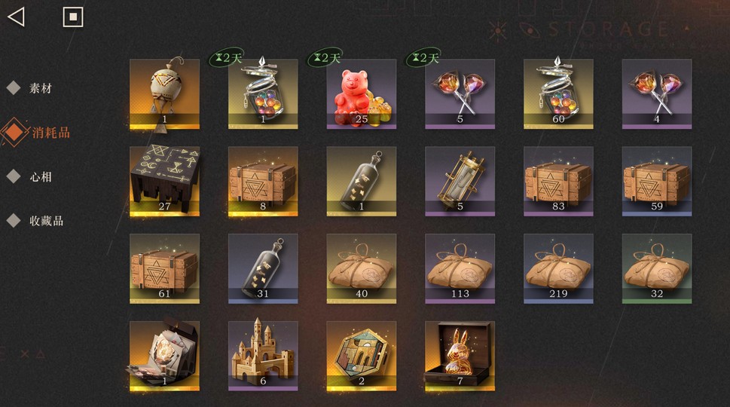
Task: Select the expiring lollipops with count 5
Action: point(460,94)
